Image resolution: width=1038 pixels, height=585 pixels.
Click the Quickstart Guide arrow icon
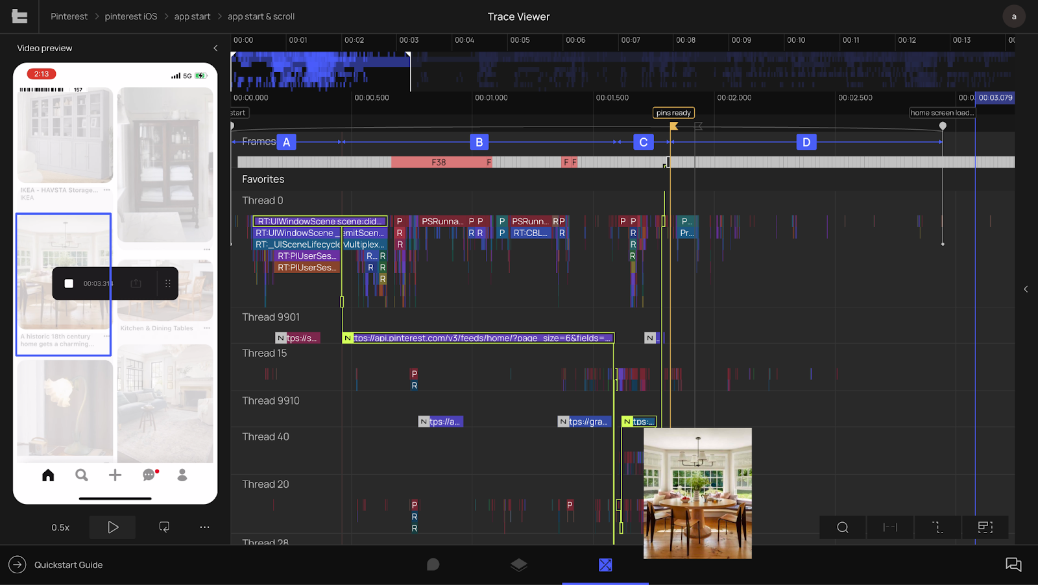[x=18, y=565]
